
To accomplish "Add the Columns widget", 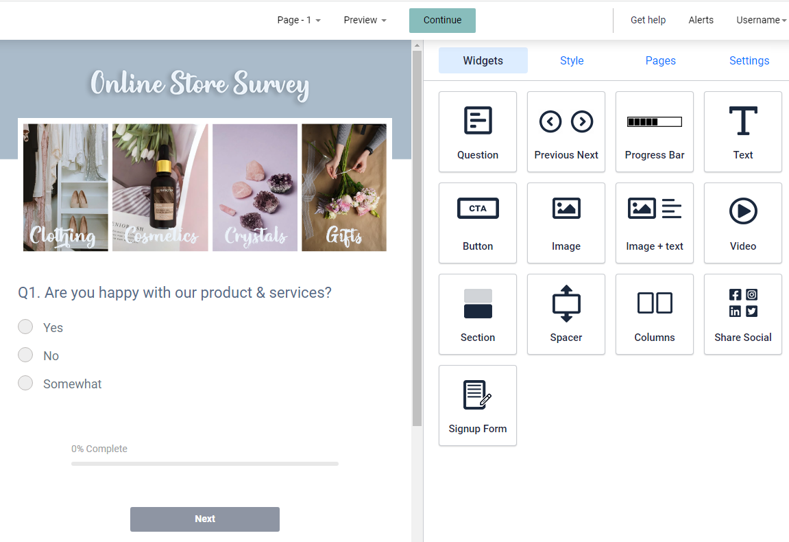I will point(655,314).
